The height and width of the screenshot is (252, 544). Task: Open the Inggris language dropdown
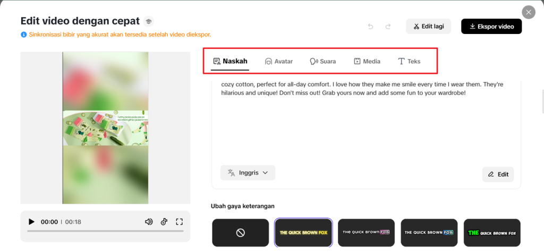click(248, 172)
